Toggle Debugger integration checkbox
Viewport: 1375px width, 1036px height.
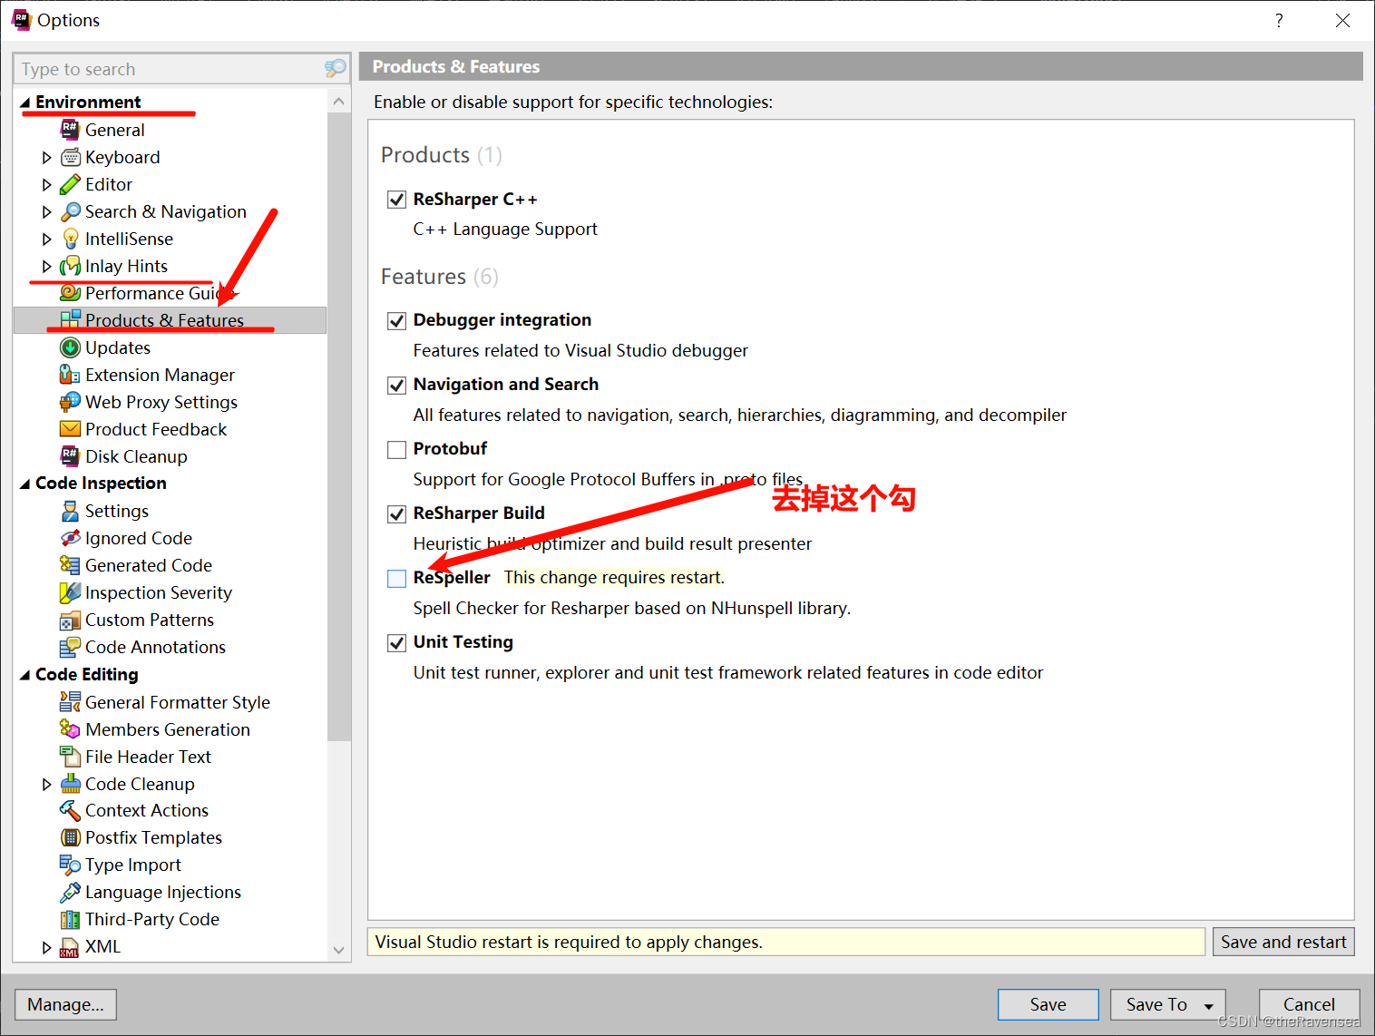396,320
